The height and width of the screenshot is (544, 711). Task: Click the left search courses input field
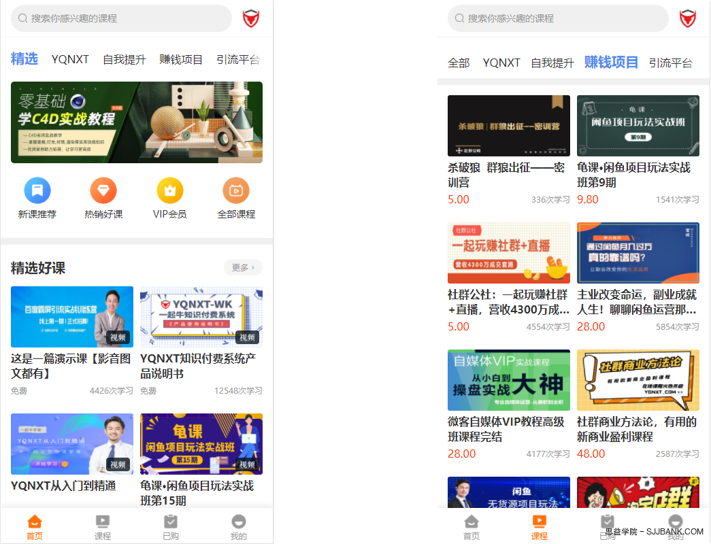point(122,18)
